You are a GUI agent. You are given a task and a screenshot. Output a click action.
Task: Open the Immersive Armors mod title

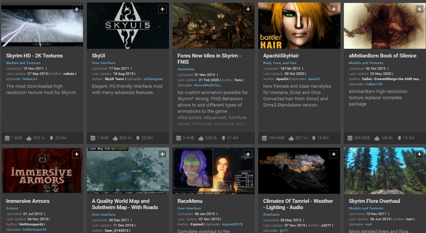[28, 201]
